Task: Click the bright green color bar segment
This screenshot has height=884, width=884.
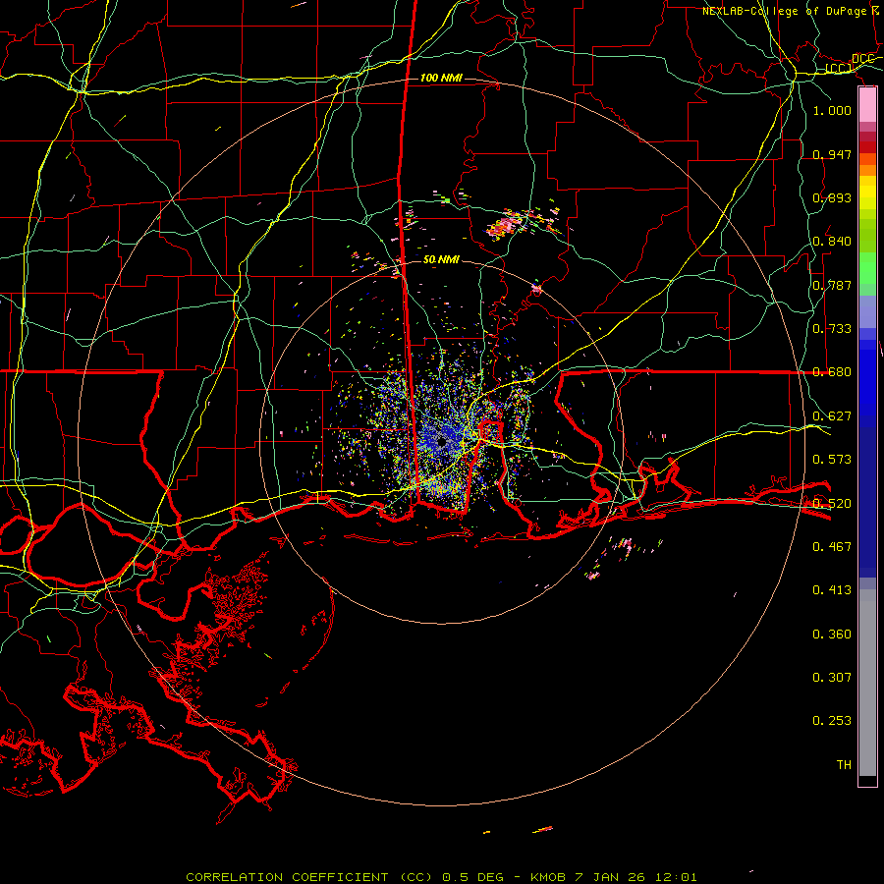Action: tap(867, 268)
